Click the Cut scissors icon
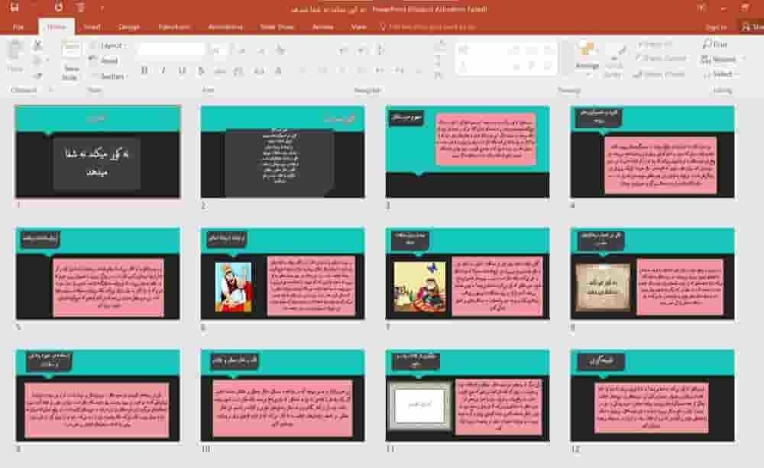 tap(37, 46)
